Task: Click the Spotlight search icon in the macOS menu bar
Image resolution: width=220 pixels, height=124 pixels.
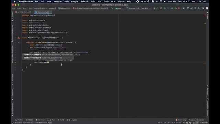Action: [200, 1]
